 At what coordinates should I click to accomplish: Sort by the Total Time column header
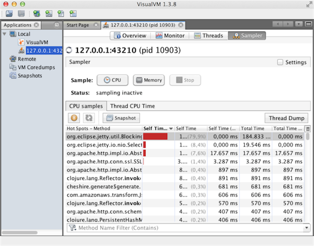pos(256,128)
